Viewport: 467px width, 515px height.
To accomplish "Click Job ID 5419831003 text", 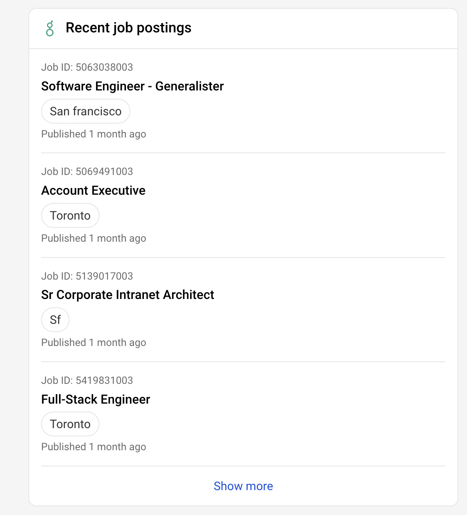I will 87,380.
